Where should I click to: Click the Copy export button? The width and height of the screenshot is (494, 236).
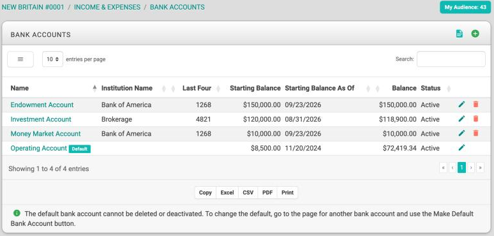(206, 193)
